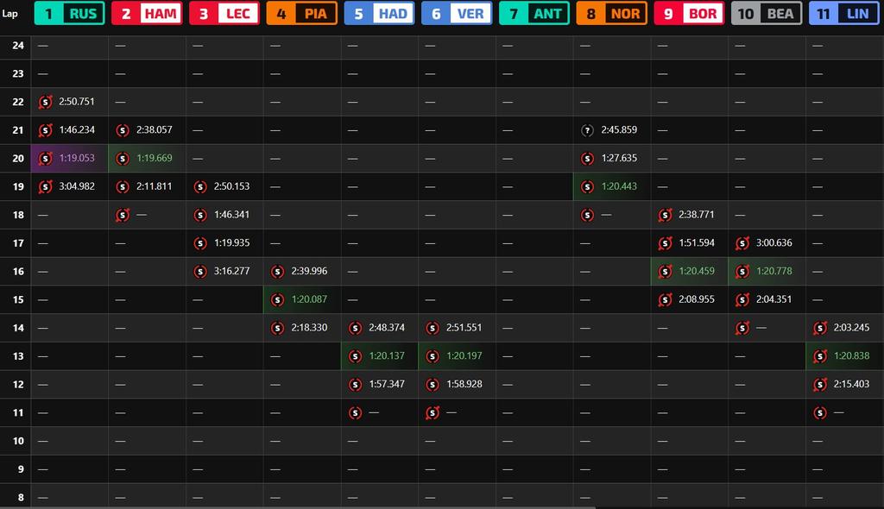Click soft tyre icon beside 1:20.838
Image resolution: width=884 pixels, height=509 pixels.
(820, 355)
